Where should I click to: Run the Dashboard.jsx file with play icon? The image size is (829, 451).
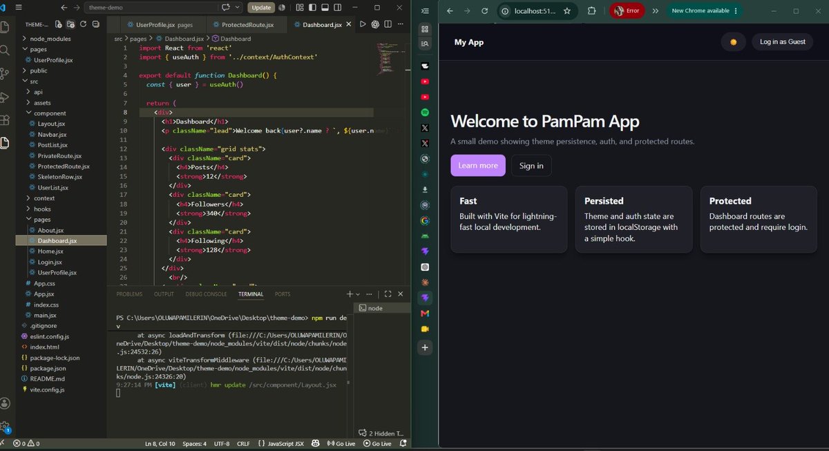(363, 24)
